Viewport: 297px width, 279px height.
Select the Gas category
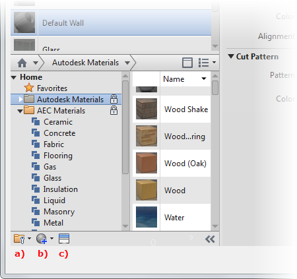point(49,167)
